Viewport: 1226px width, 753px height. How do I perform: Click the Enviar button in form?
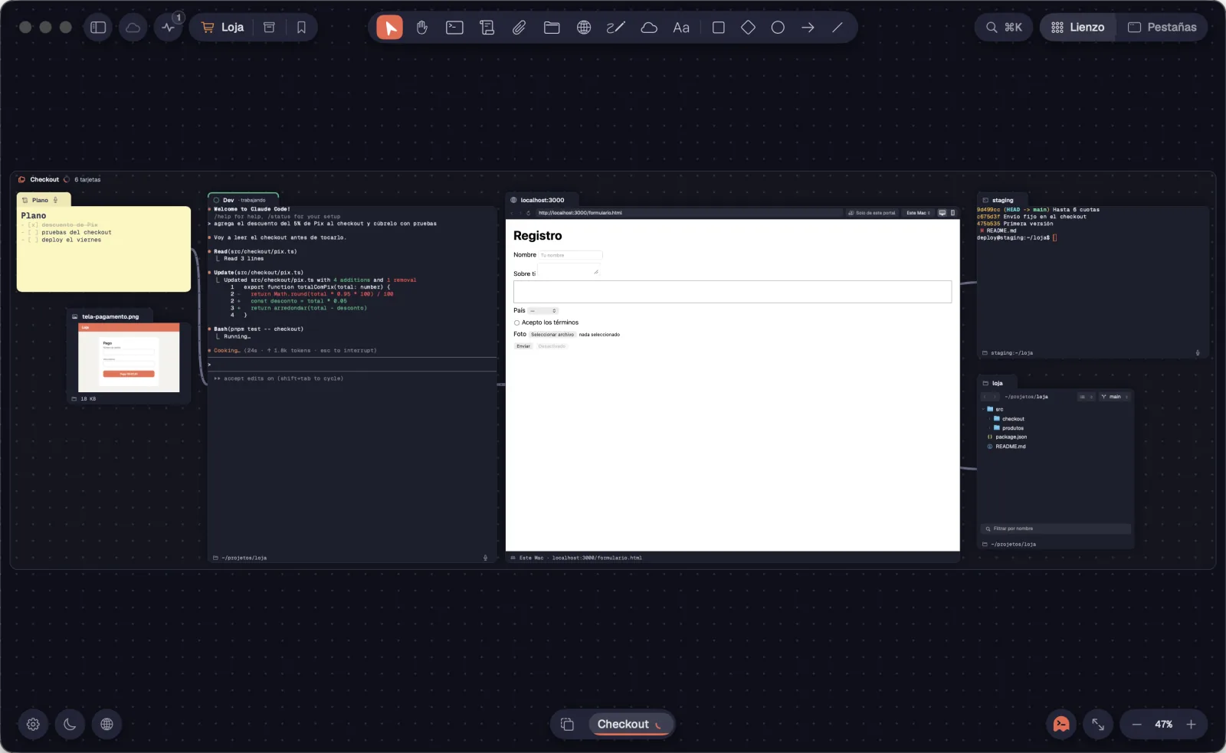(523, 346)
